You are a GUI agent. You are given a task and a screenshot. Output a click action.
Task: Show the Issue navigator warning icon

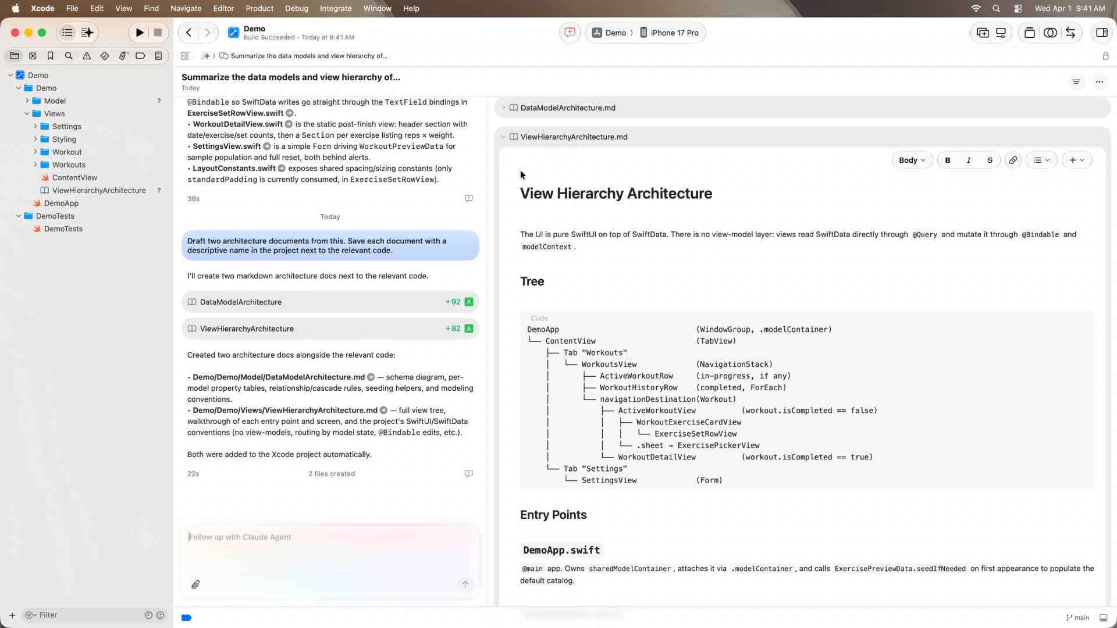coord(87,56)
